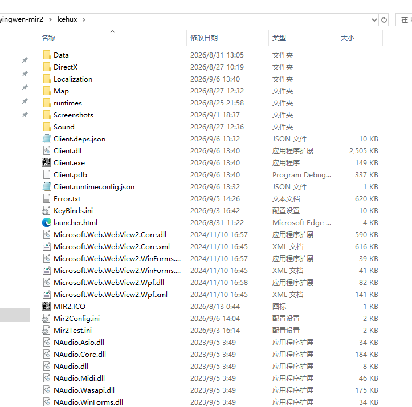Screen dimensions: 412x407
Task: Click the NAudio.Asio.dll file icon
Action: tap(47, 343)
